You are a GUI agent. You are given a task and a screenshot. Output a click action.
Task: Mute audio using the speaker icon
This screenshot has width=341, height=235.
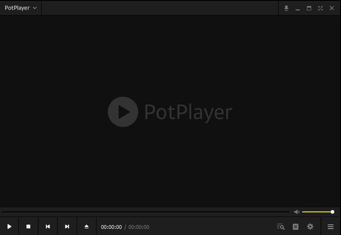click(x=297, y=212)
